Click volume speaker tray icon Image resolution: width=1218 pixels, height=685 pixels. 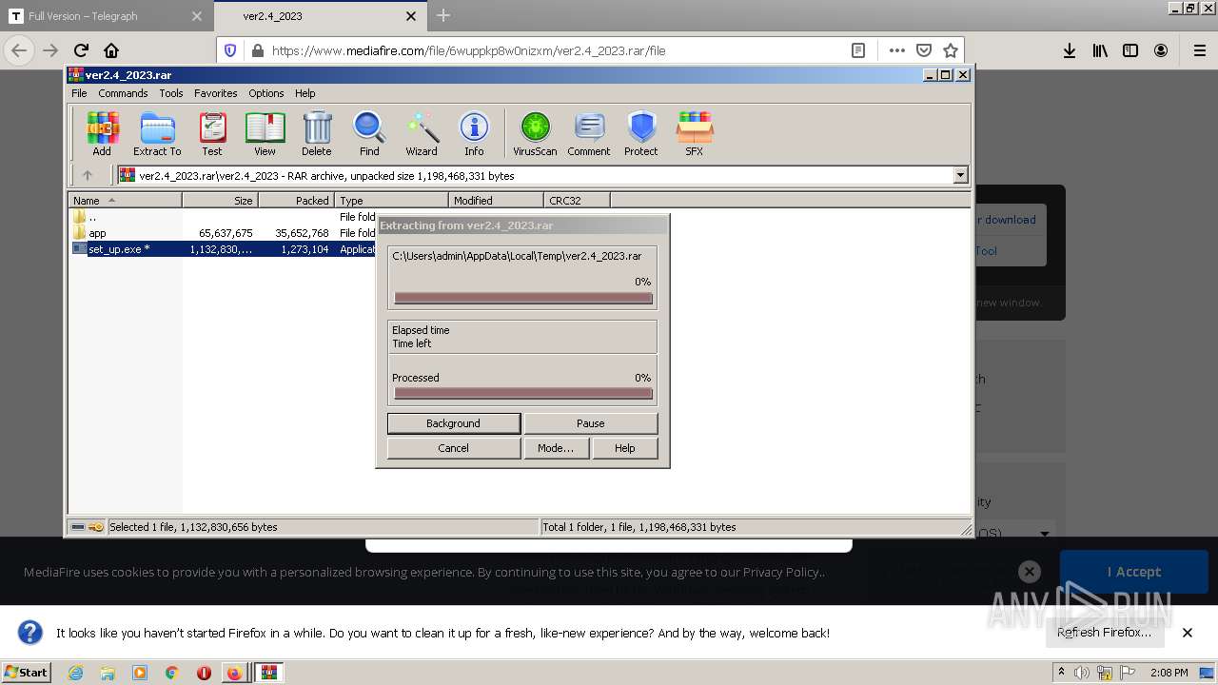click(1082, 673)
